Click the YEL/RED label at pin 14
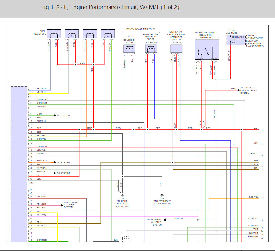The width and height of the screenshot is (275, 251). (x=41, y=136)
